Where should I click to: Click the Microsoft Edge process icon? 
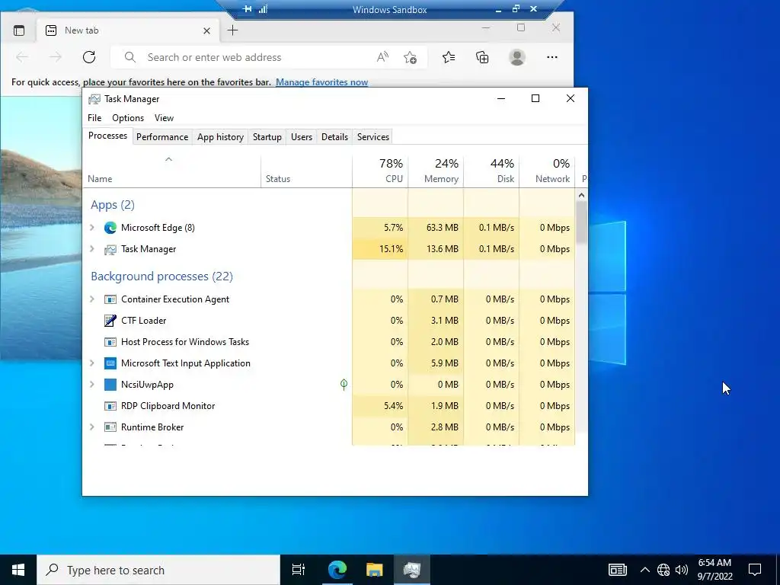(110, 228)
